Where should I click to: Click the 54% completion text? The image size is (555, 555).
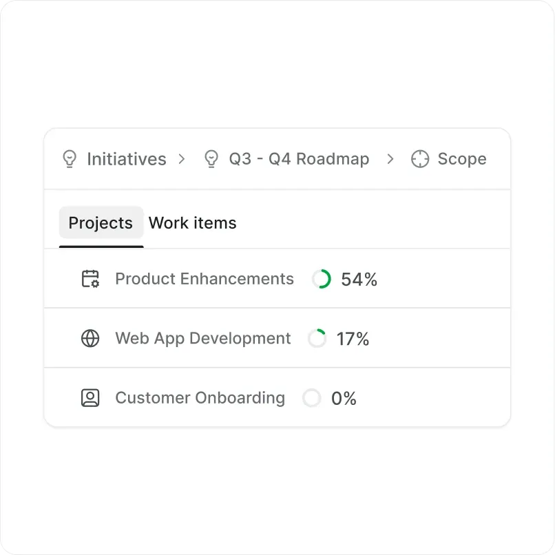[359, 280]
